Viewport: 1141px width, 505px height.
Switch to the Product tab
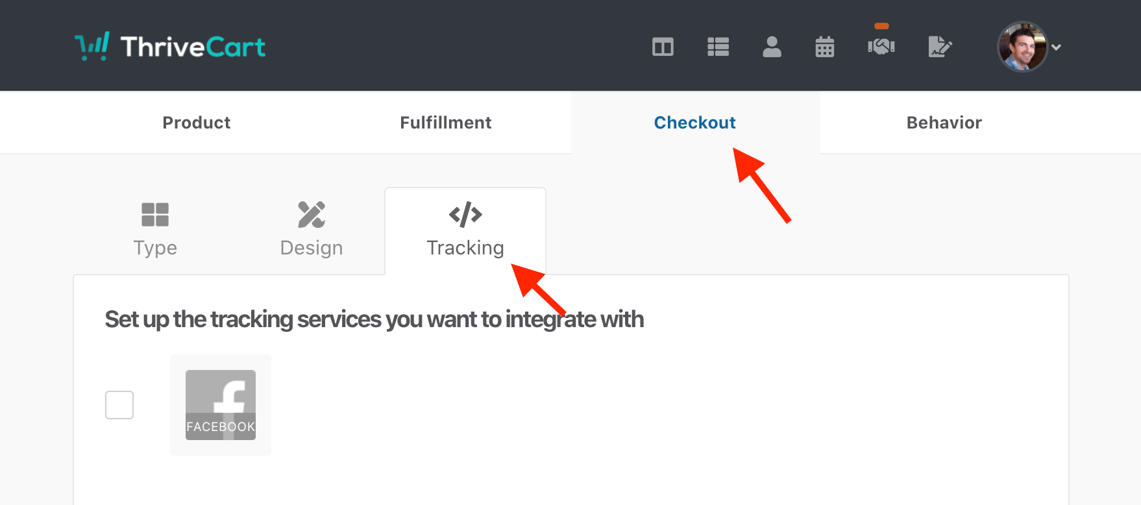[x=197, y=123]
